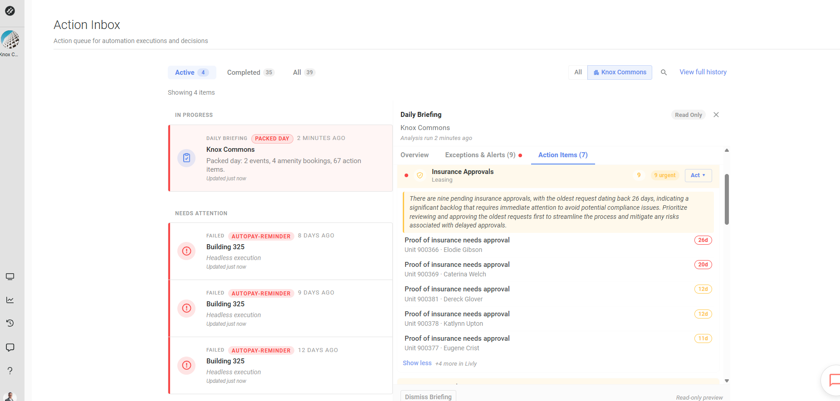Switch to the All 39 tab
The width and height of the screenshot is (840, 401).
304,72
